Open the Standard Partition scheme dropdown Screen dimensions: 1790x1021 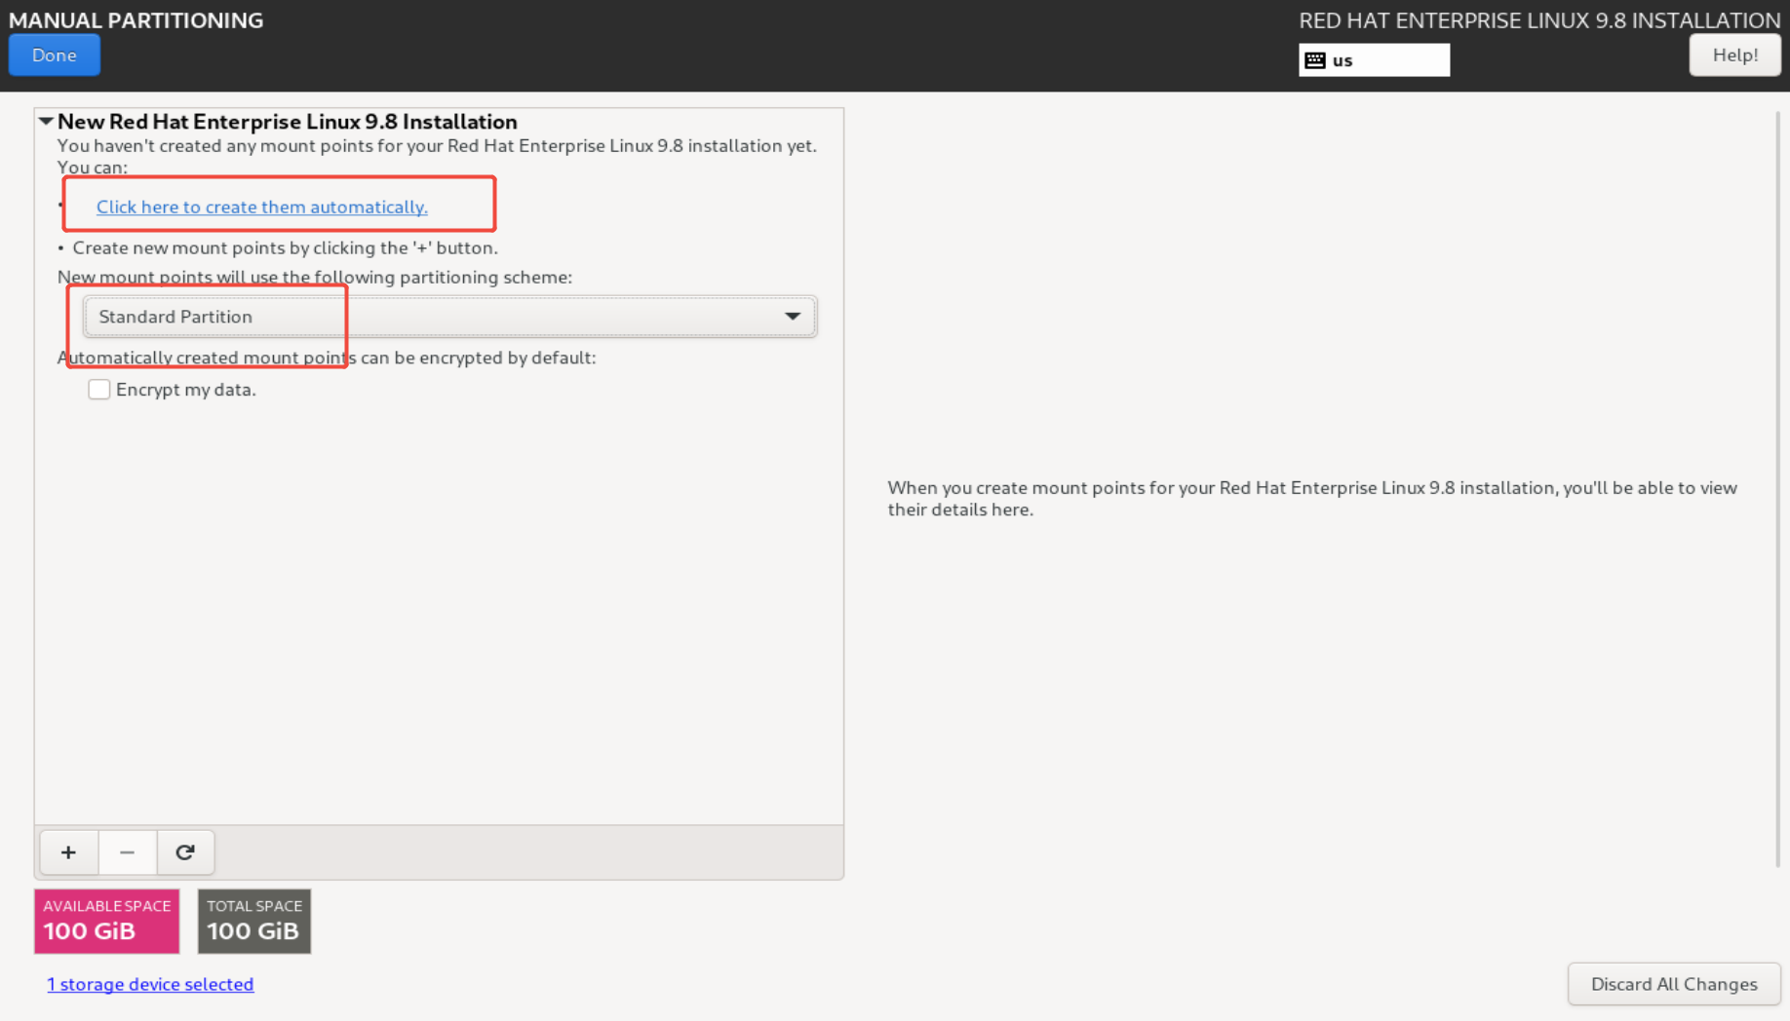(449, 317)
